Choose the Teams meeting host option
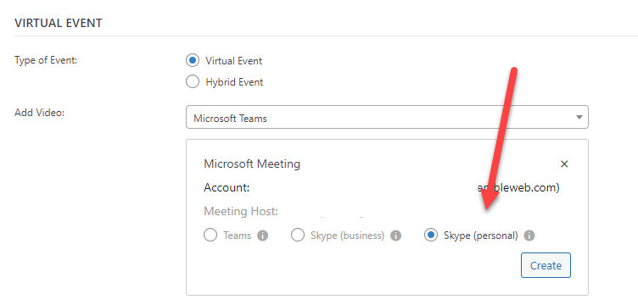This screenshot has width=638, height=305. tap(210, 236)
